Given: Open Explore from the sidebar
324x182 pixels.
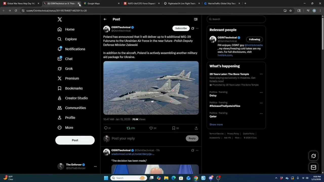Looking at the screenshot, I should pyautogui.click(x=67, y=39).
